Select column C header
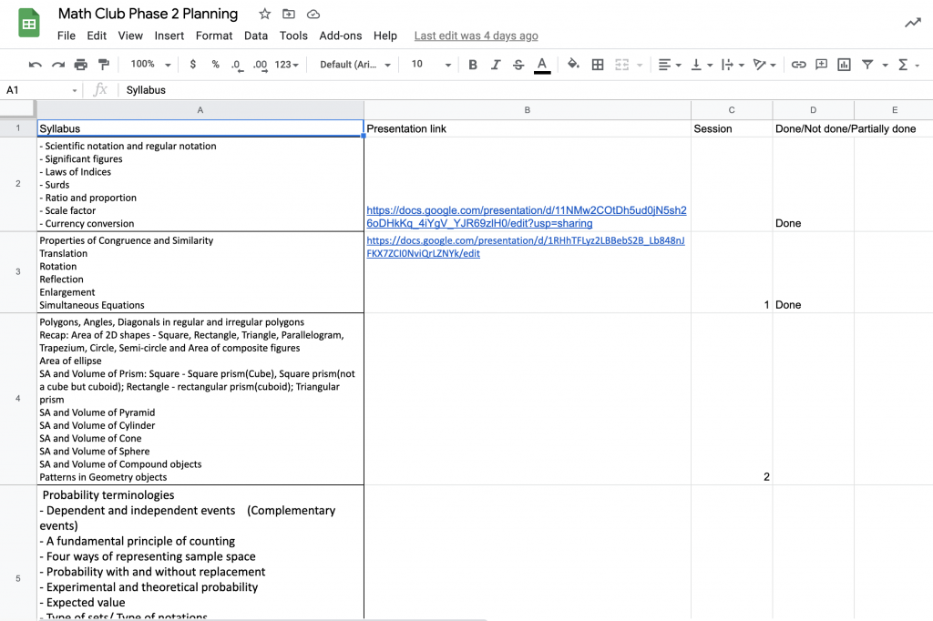 click(x=732, y=110)
